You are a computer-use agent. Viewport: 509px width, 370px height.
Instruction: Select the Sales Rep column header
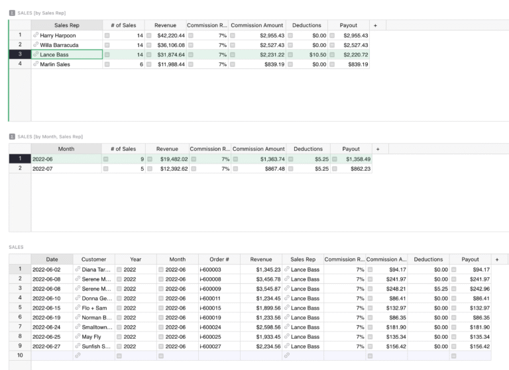66,25
